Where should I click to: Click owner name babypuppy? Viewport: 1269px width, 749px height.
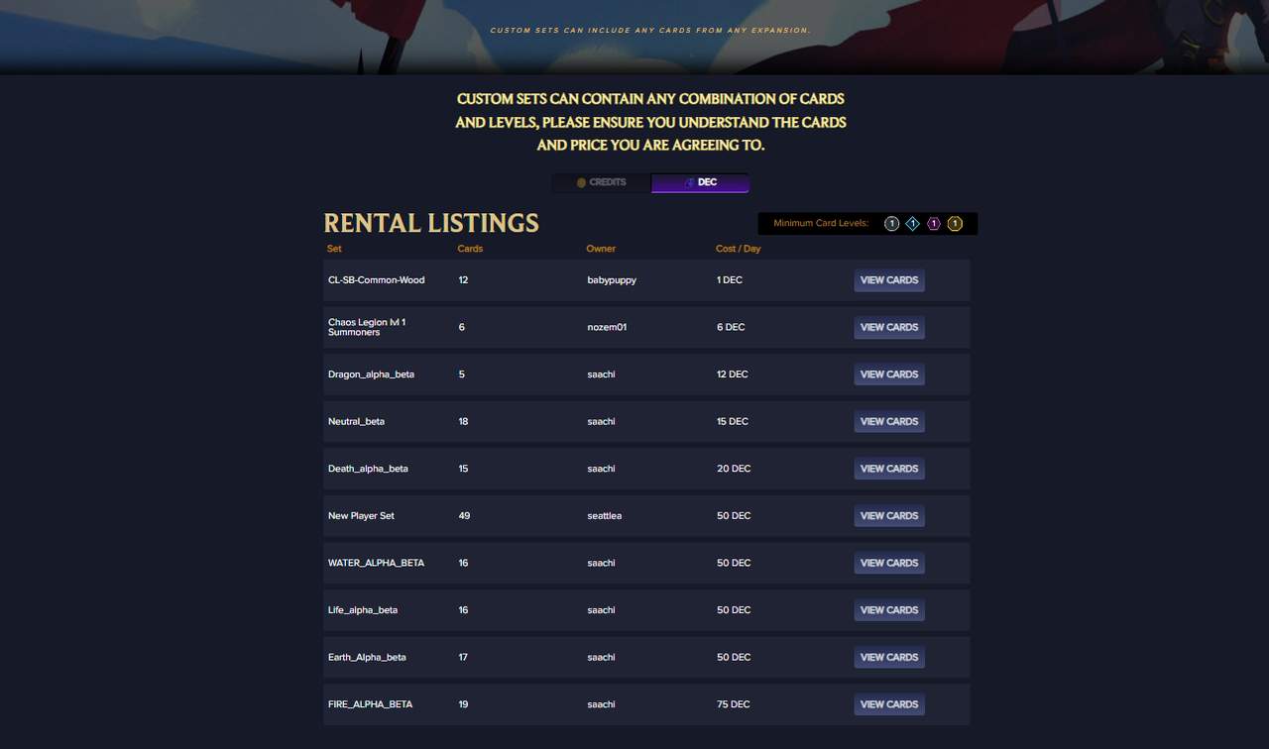click(611, 280)
